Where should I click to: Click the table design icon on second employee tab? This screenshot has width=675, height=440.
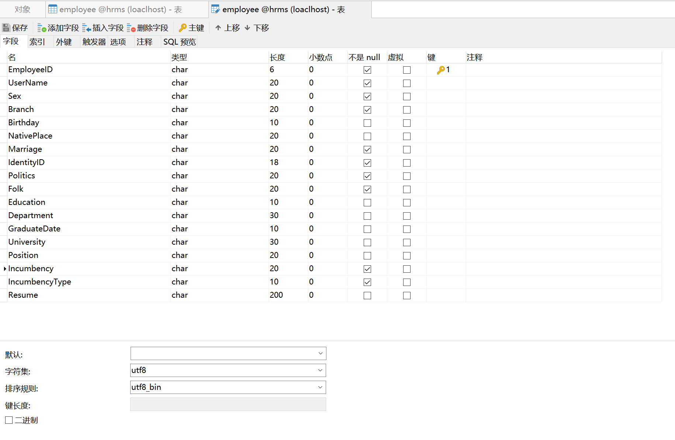pos(215,9)
